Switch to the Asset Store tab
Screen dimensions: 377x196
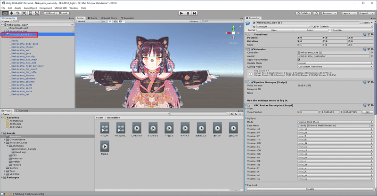click(109, 18)
